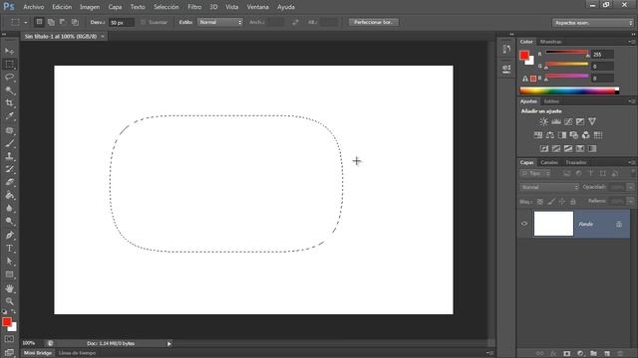Add a Vibrance adjustment

tap(592, 121)
